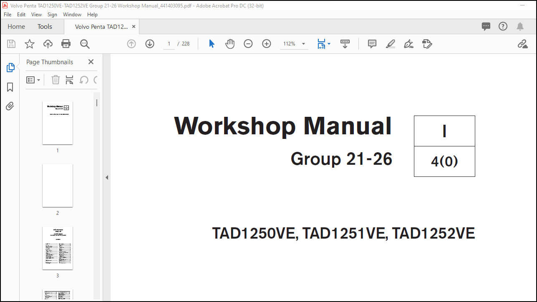537x302 pixels.
Task: Open the Help menu
Action: (92, 15)
